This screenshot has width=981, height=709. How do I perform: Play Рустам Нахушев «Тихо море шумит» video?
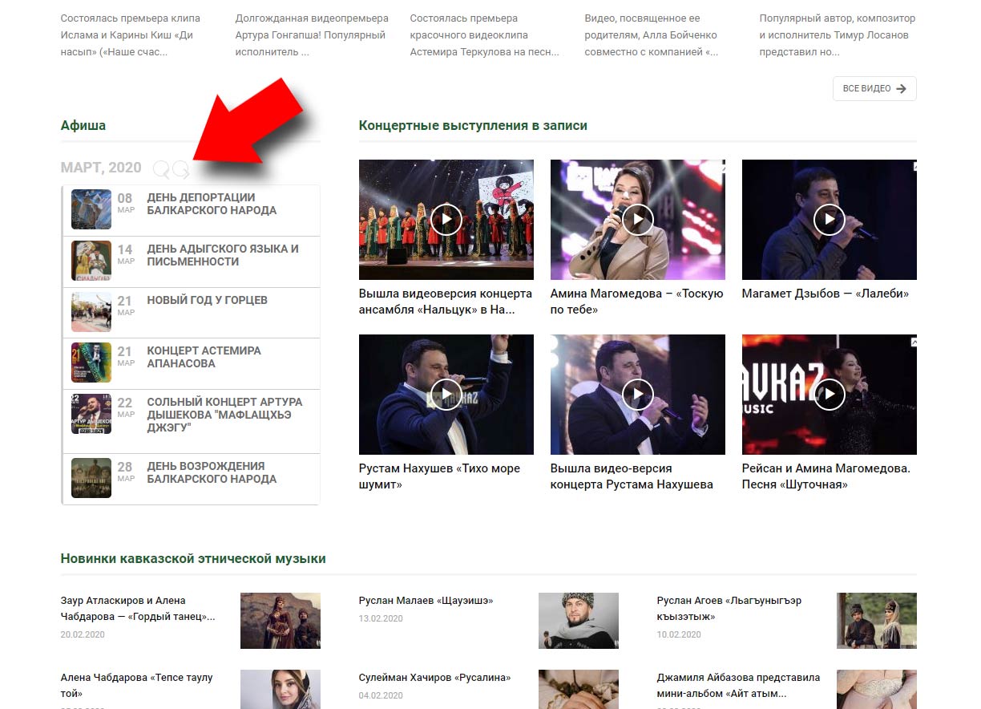click(446, 394)
